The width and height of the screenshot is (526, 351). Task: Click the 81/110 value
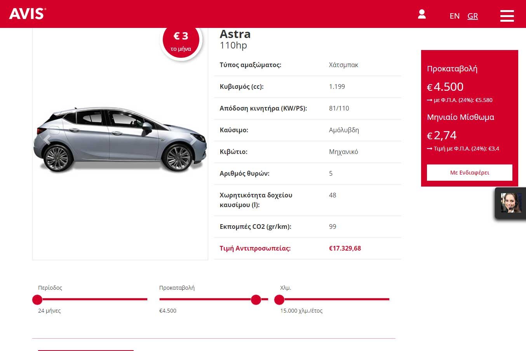[x=339, y=108]
